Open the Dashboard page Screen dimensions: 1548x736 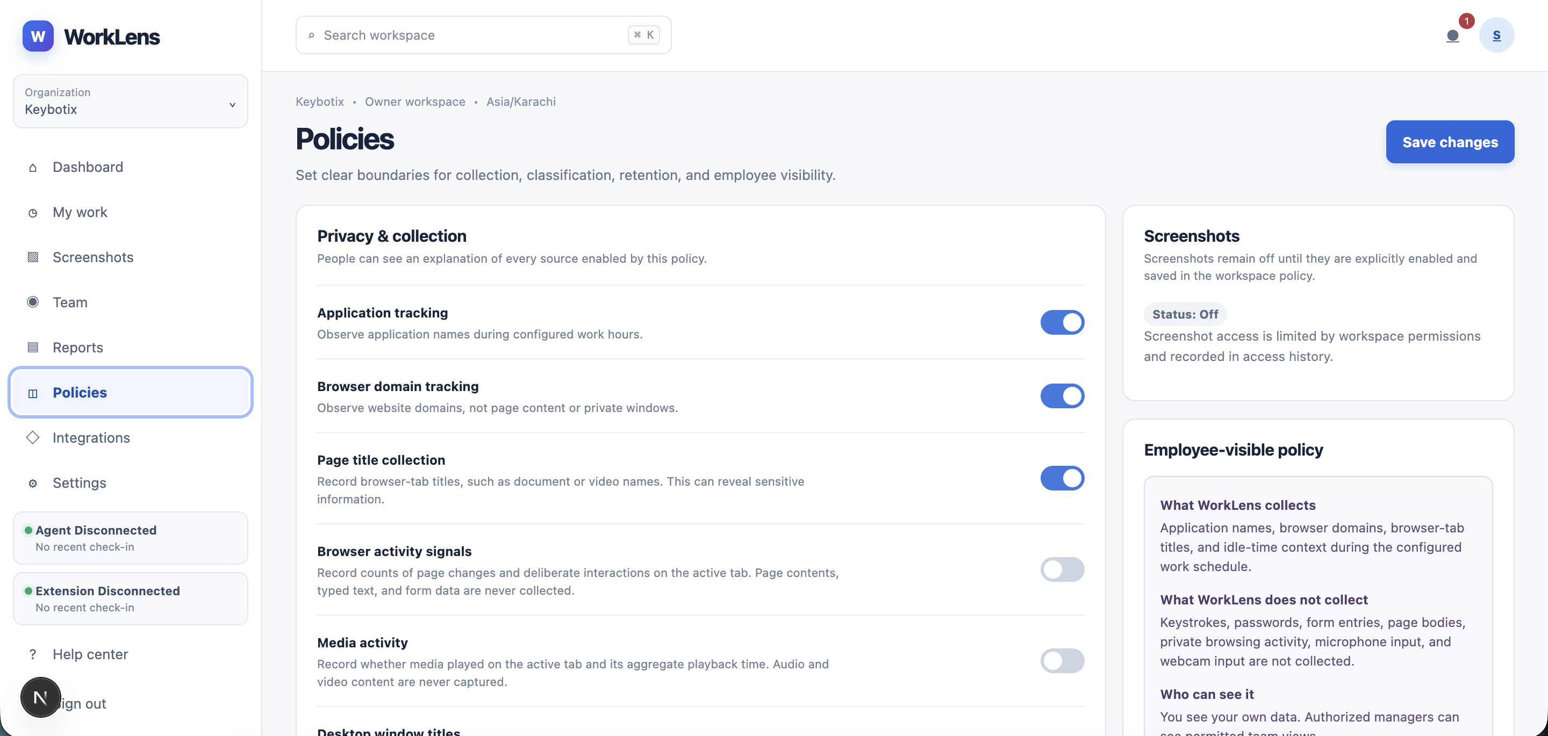pos(131,167)
